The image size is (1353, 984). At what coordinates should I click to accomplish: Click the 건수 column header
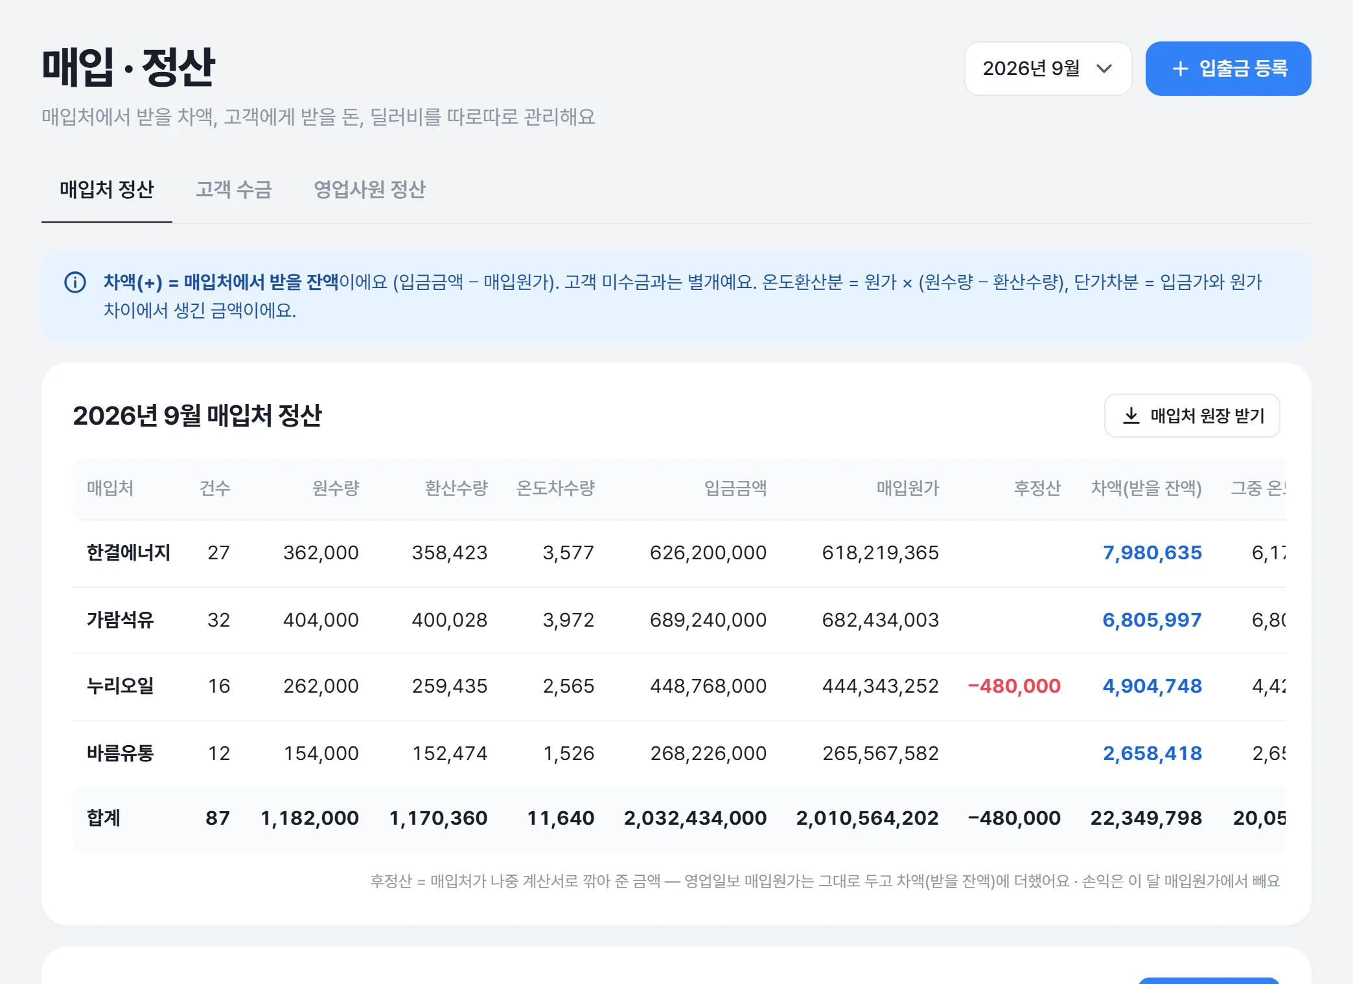215,488
